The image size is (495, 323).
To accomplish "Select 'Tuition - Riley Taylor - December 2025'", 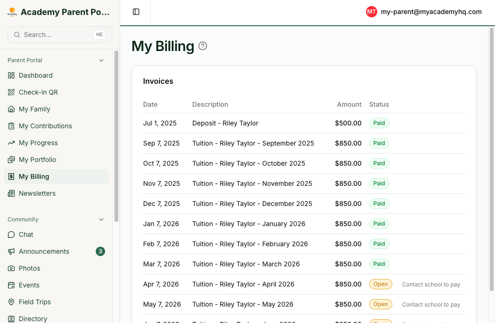I will 252,204.
